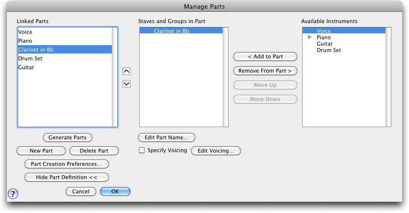The width and height of the screenshot is (409, 213).
Task: Open Edit Part Name dialog
Action: [x=166, y=137]
